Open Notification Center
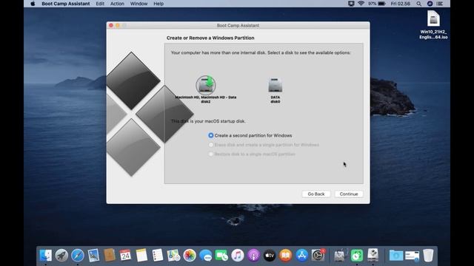The width and height of the screenshot is (474, 266). (440, 4)
